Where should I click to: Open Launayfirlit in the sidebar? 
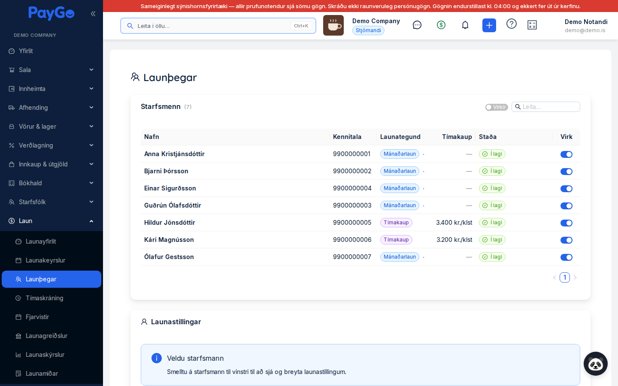[x=51, y=241]
